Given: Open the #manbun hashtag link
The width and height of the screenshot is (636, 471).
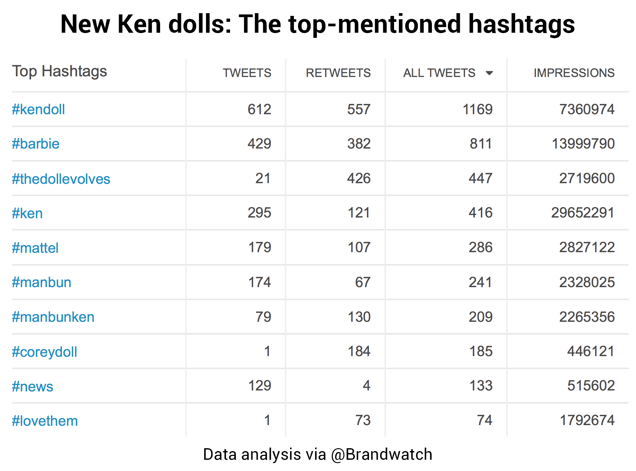Looking at the screenshot, I should click(x=41, y=282).
